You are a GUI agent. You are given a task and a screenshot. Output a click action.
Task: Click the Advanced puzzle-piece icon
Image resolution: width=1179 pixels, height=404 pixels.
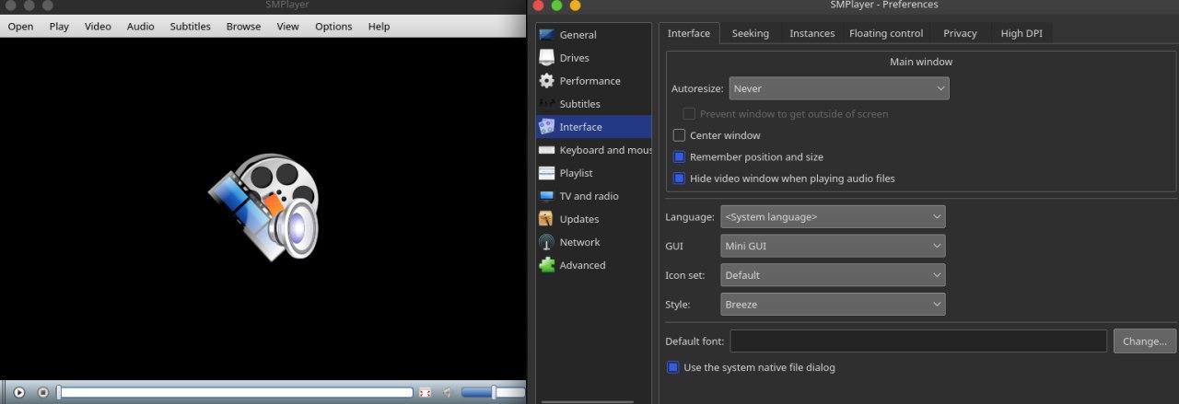[x=547, y=265]
